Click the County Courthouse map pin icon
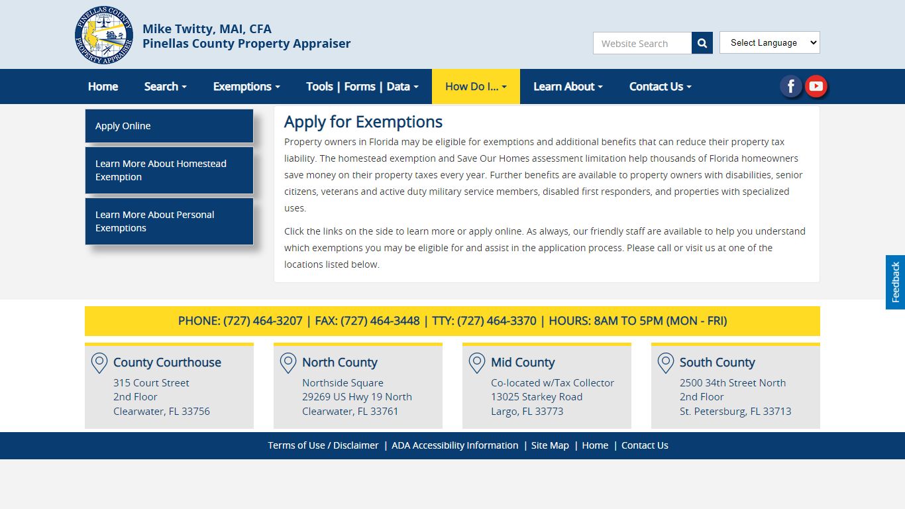Image resolution: width=905 pixels, height=509 pixels. [x=99, y=363]
